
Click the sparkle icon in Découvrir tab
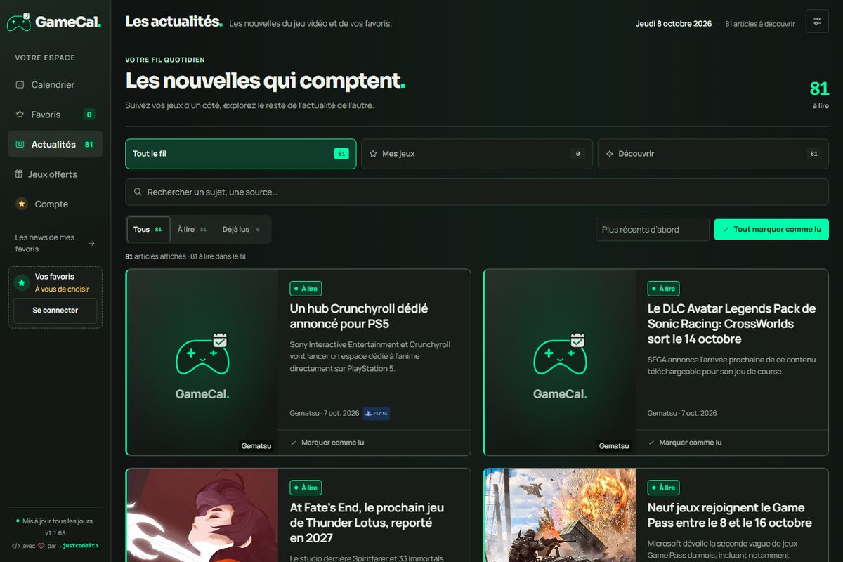[x=610, y=154]
